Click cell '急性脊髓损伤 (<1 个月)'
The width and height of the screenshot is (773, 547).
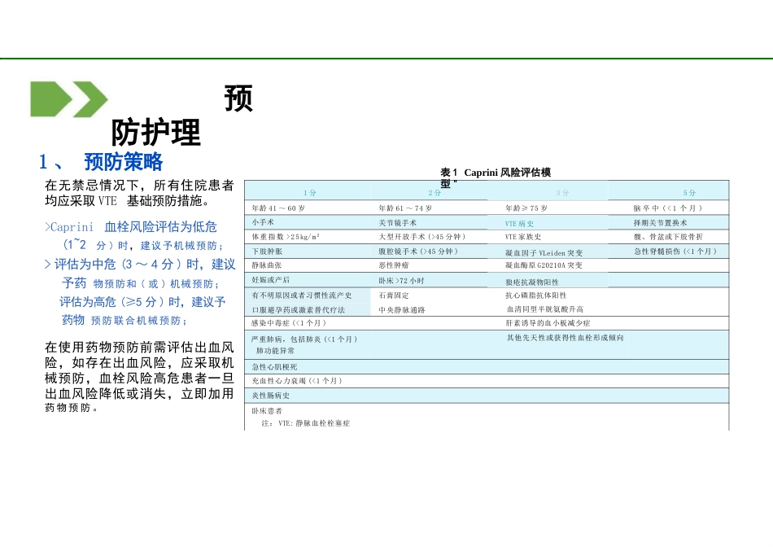(675, 252)
